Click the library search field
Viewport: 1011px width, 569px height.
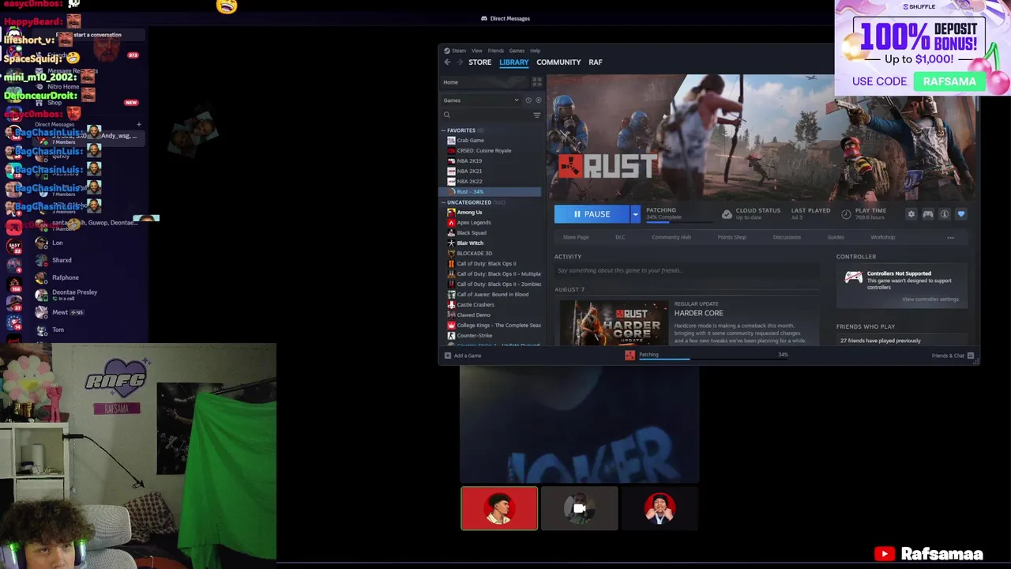pyautogui.click(x=486, y=115)
